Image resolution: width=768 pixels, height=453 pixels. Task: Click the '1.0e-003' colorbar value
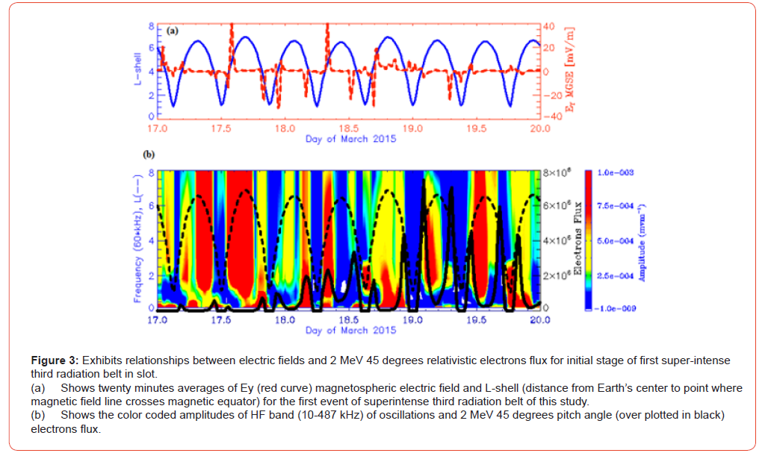point(616,172)
